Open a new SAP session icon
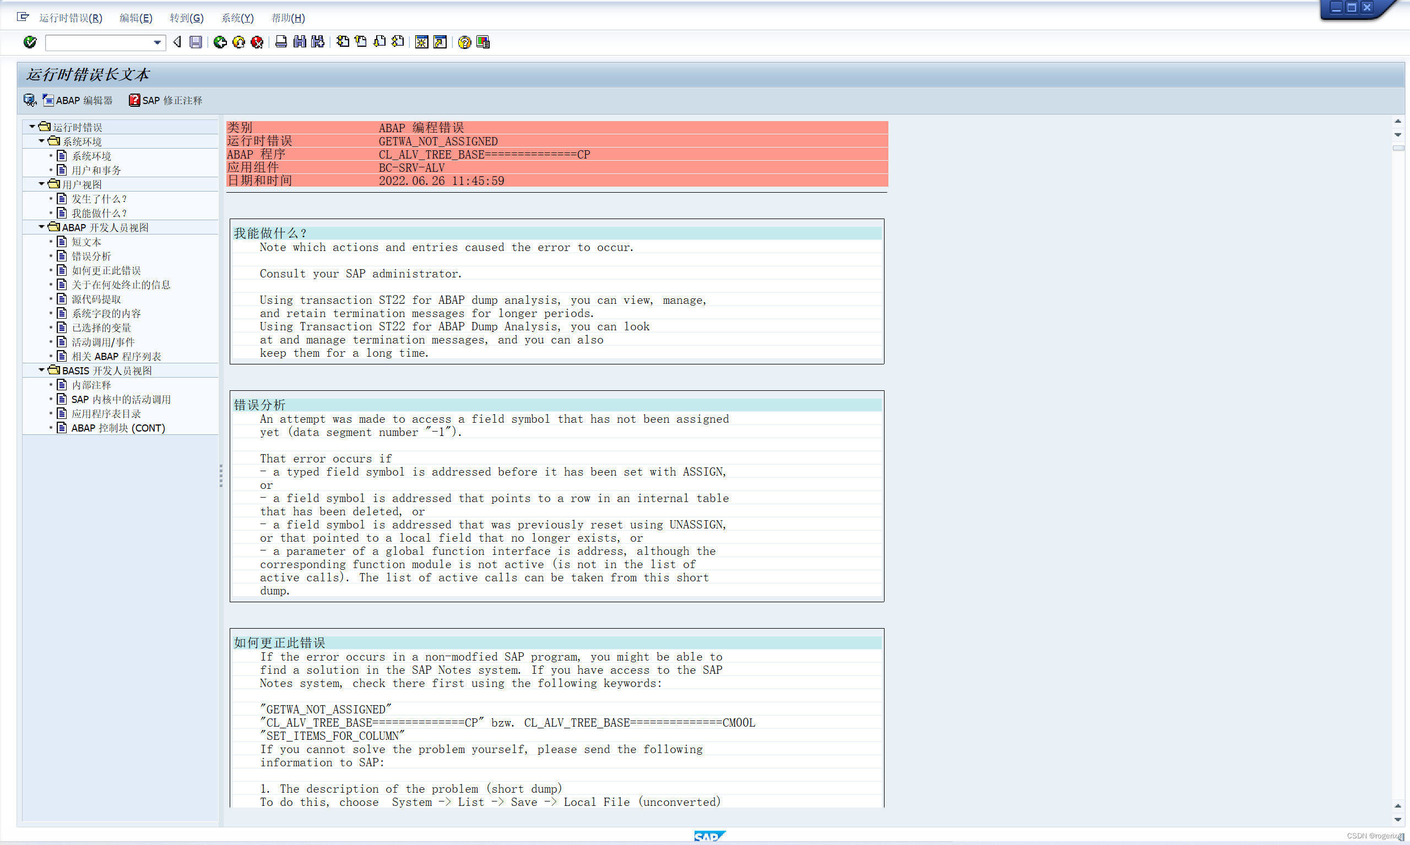This screenshot has height=845, width=1410. tap(421, 42)
